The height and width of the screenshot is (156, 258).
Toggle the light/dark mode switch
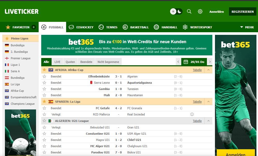coord(176,11)
